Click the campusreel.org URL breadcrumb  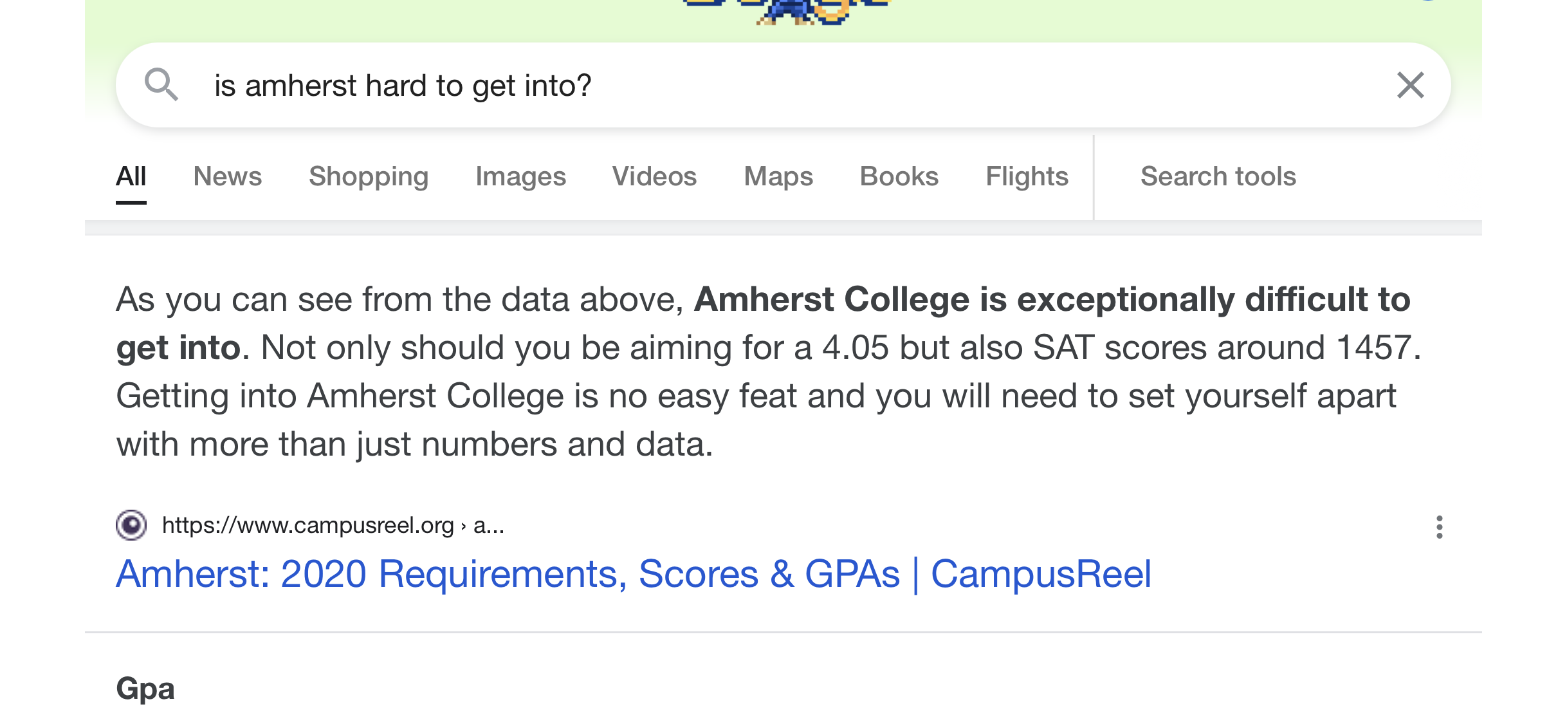(x=333, y=526)
